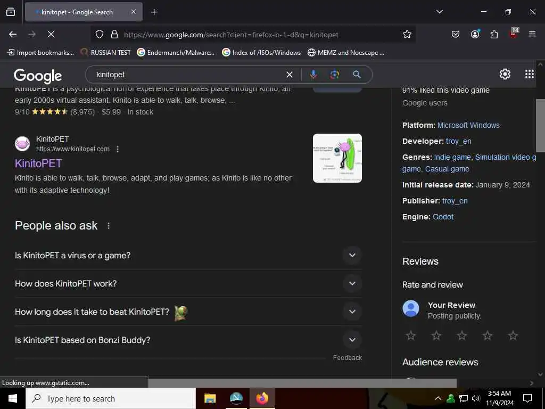
Task: Open the volume speaker tray icon
Action: point(476,398)
